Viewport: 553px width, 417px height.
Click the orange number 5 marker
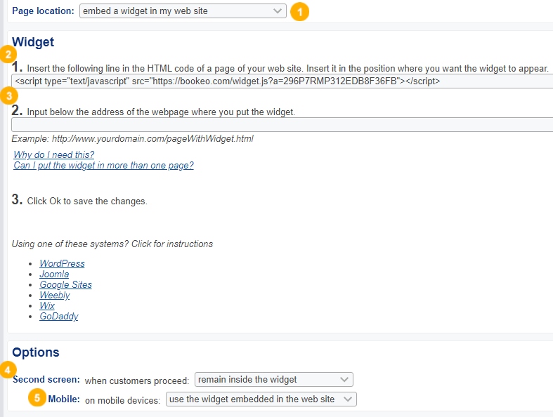tap(38, 398)
